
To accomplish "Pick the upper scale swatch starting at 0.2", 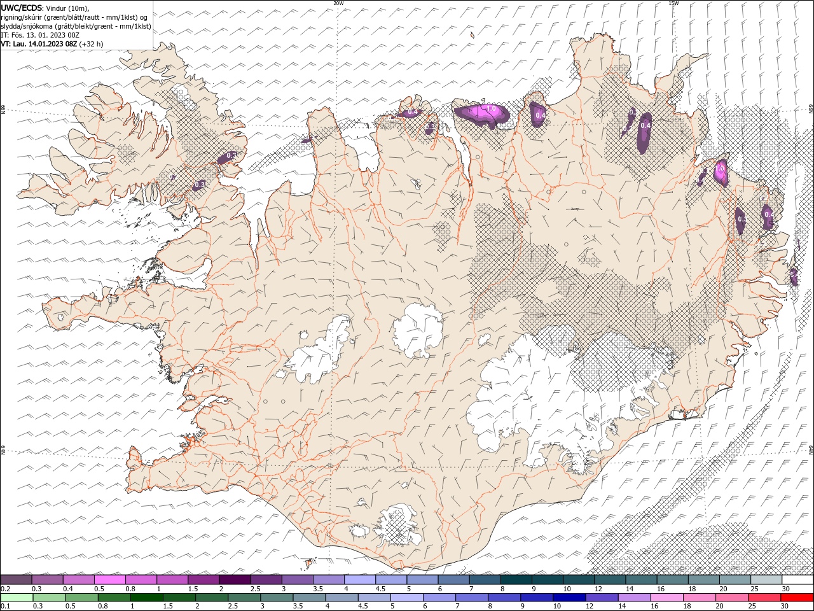I will [x=16, y=580].
